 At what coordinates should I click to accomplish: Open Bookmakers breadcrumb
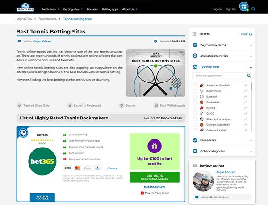pyautogui.click(x=47, y=19)
